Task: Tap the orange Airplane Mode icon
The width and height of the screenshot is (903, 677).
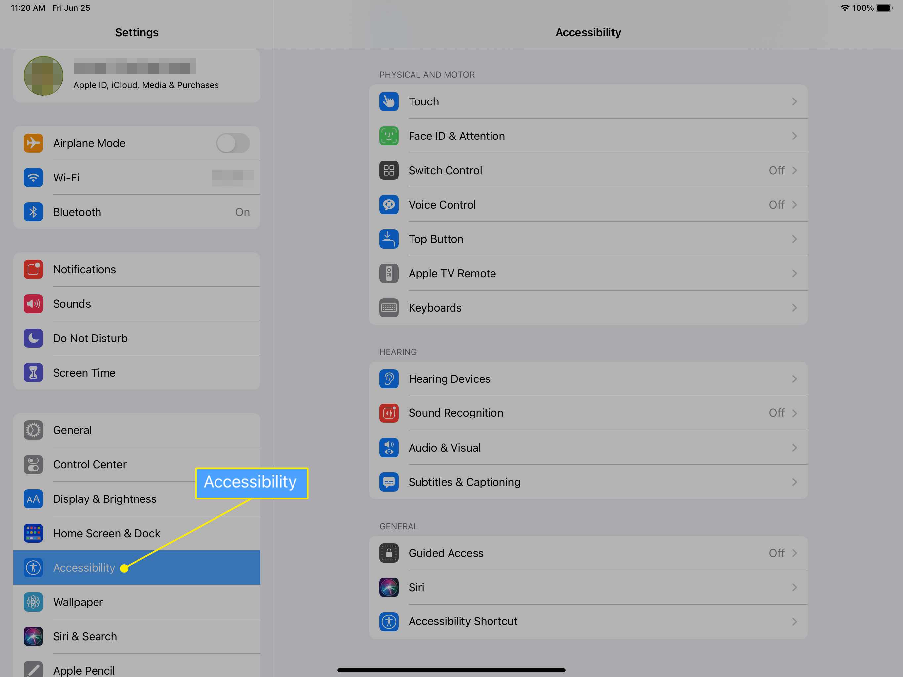Action: [33, 143]
